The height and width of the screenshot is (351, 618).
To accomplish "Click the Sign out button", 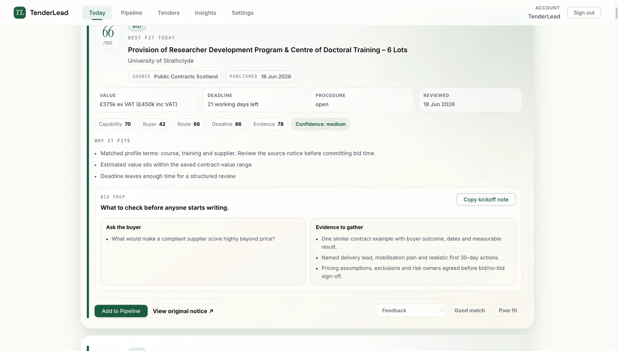I will [x=584, y=12].
